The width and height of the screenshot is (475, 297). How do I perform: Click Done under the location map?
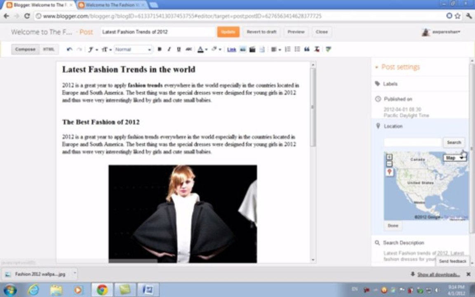pos(393,226)
